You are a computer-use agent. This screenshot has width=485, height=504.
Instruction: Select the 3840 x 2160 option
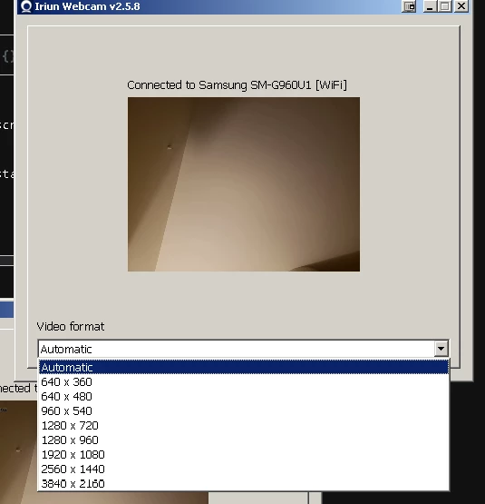pyautogui.click(x=244, y=483)
